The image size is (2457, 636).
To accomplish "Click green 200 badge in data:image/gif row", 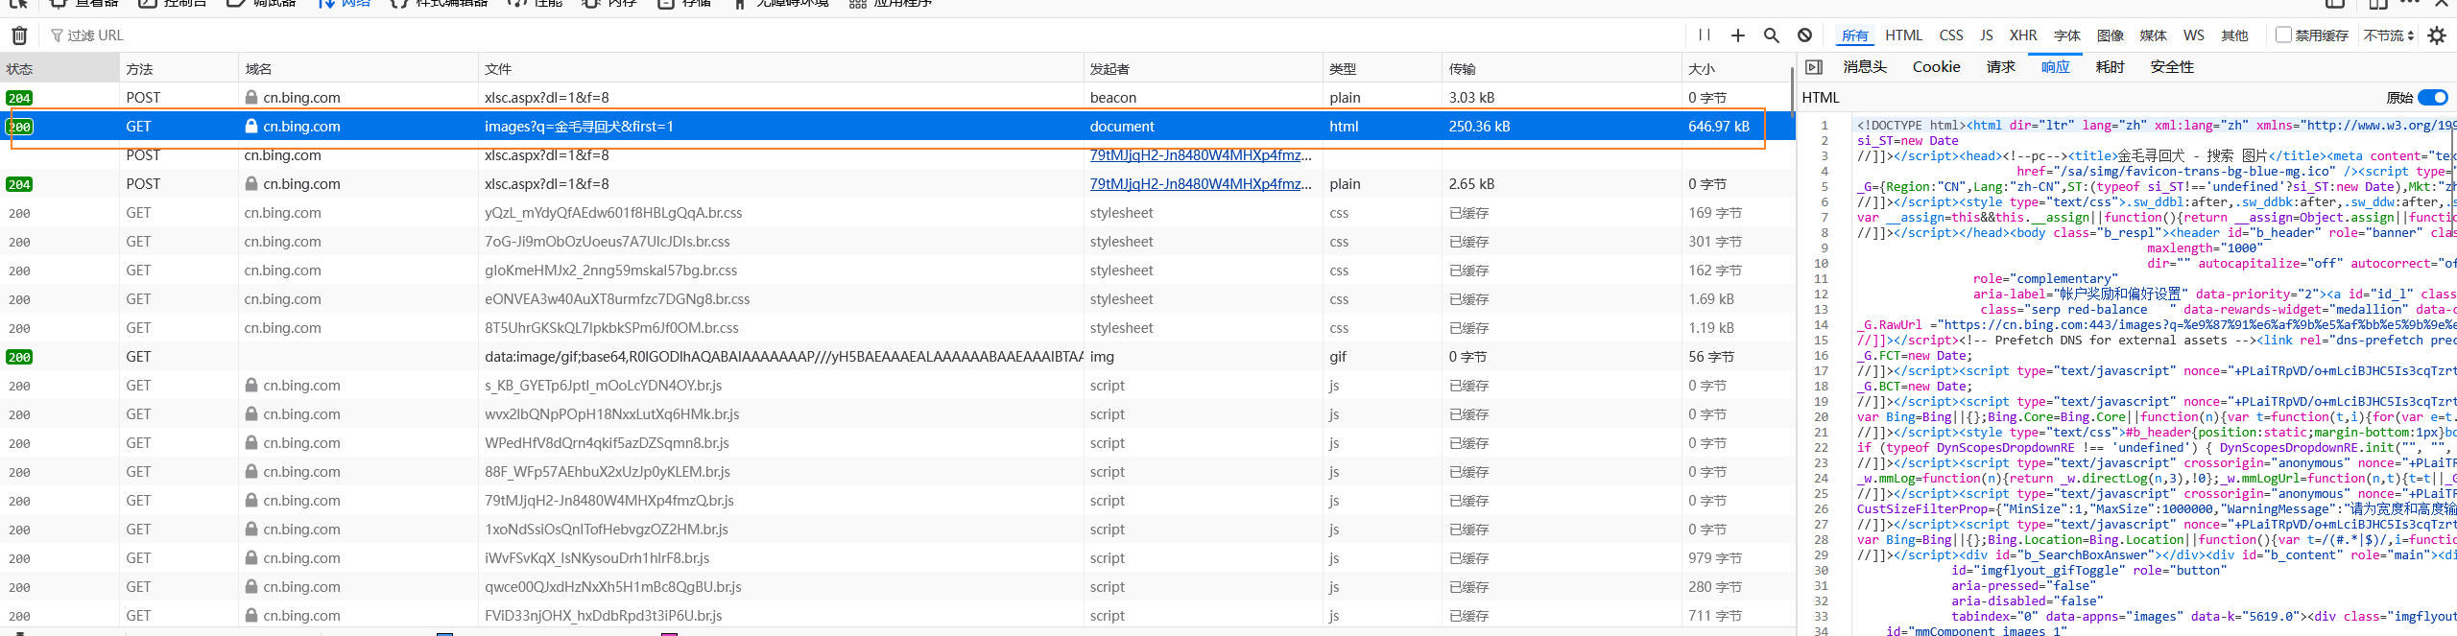I will 19,357.
